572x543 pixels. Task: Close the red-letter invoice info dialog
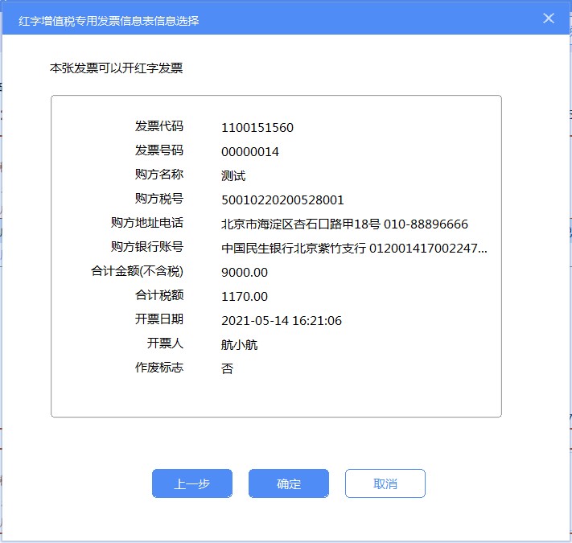point(549,19)
